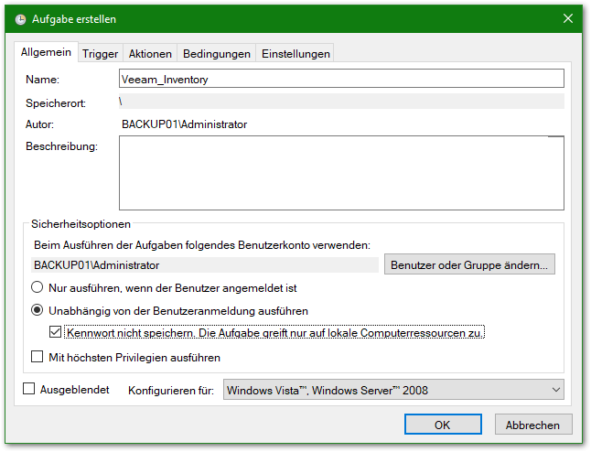Open the Trigger tab

(x=100, y=54)
